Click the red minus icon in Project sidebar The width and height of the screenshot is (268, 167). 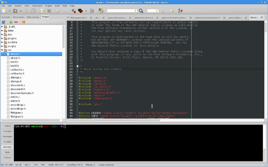(x=16, y=22)
